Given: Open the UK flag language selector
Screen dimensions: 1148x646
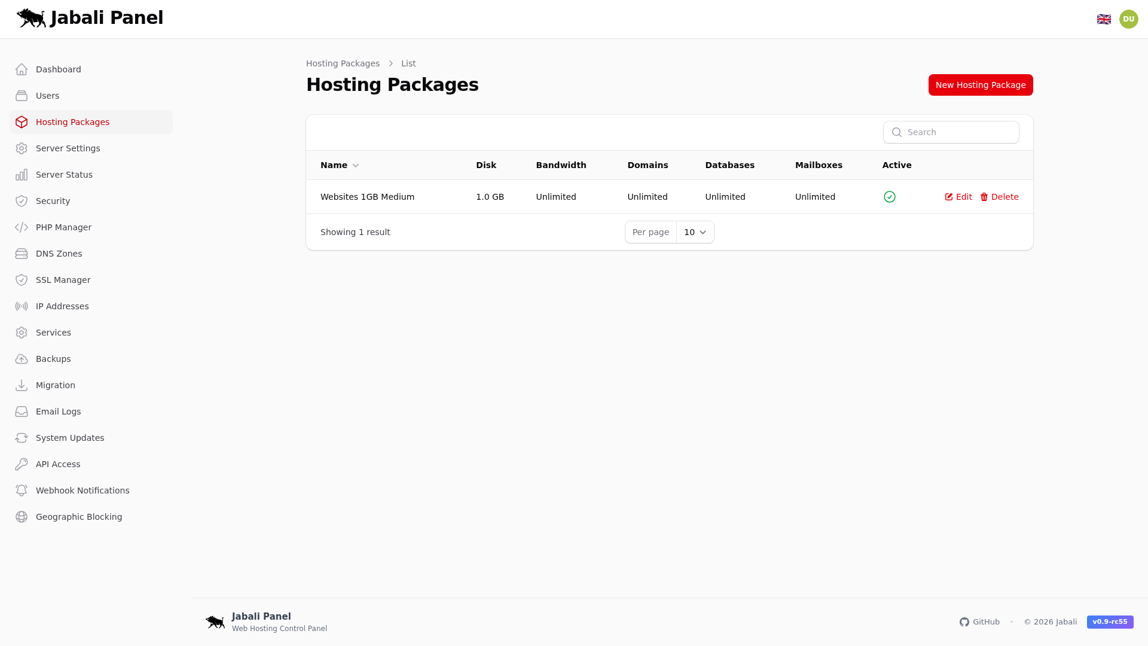Looking at the screenshot, I should tap(1104, 19).
